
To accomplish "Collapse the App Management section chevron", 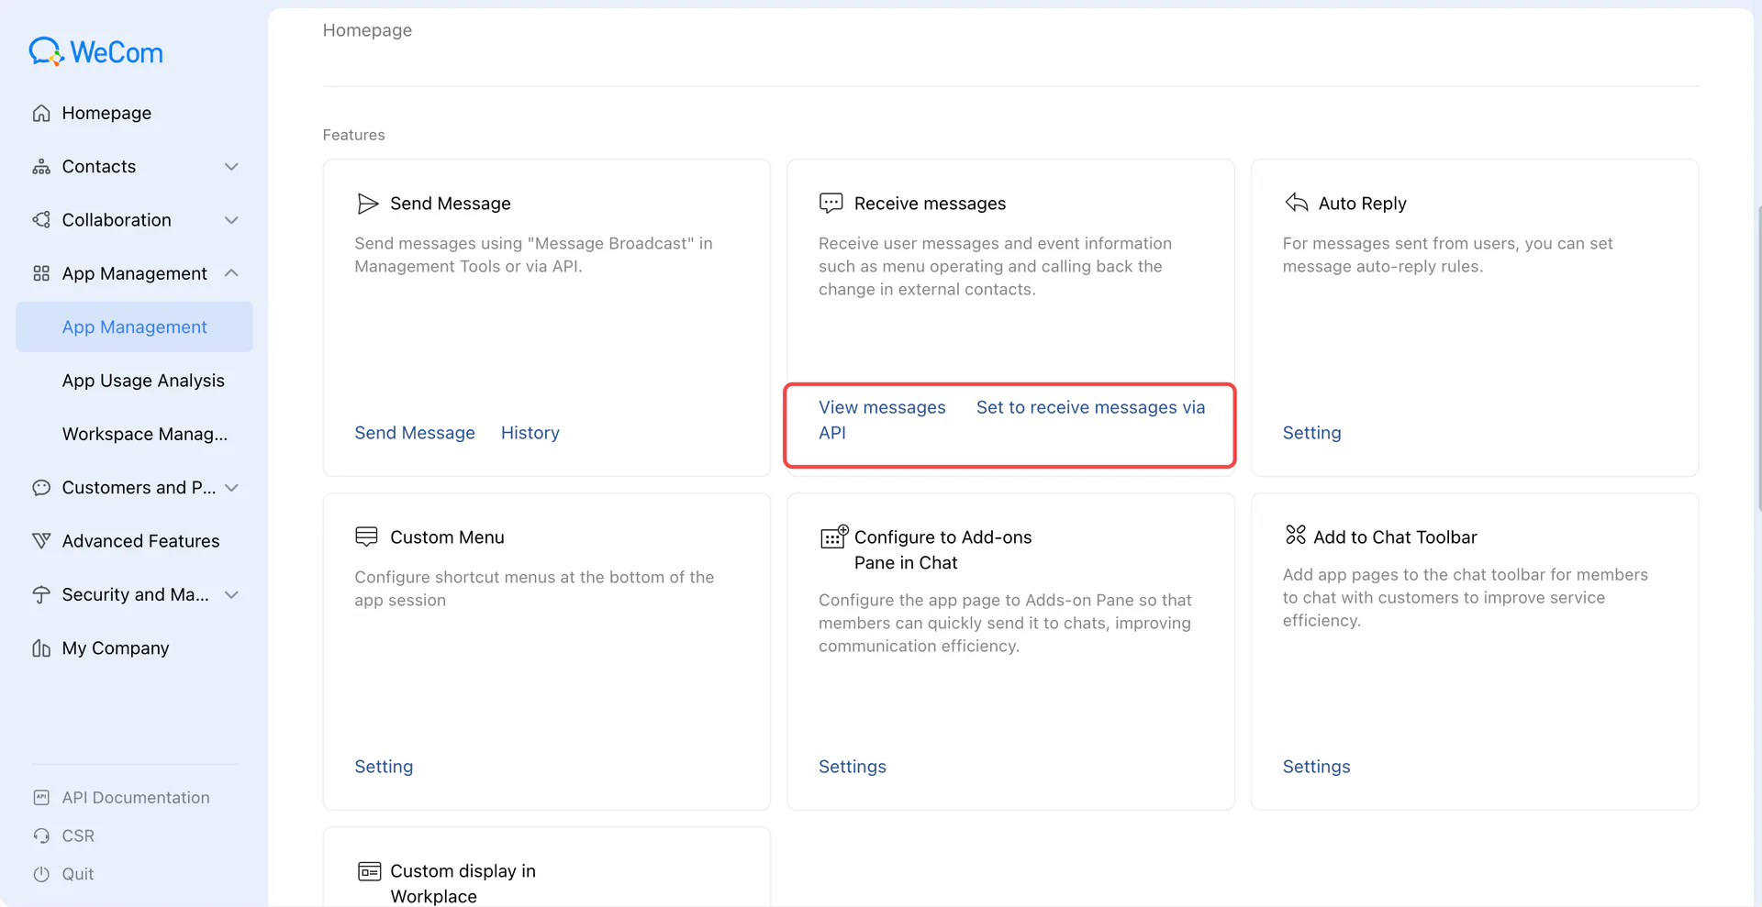I will [x=232, y=273].
